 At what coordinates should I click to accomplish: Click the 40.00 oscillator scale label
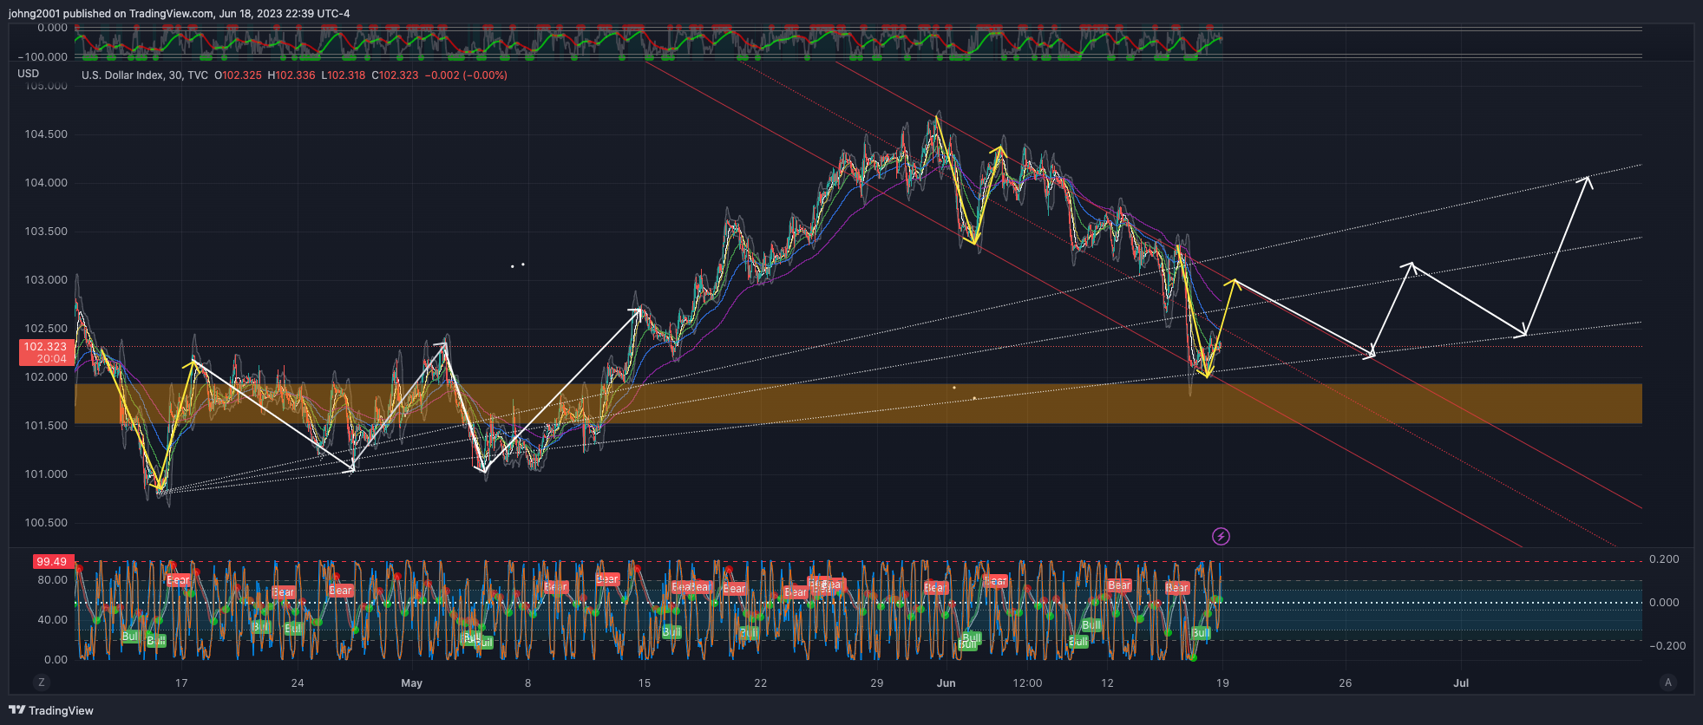click(x=52, y=620)
